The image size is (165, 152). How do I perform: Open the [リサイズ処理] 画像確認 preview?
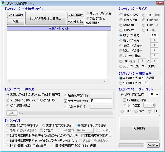46,18
